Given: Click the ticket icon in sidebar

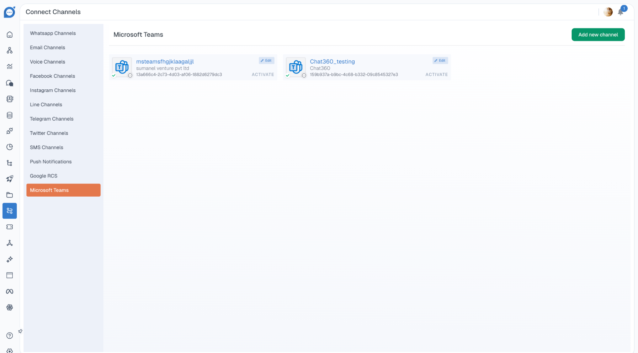Looking at the screenshot, I should [10, 227].
